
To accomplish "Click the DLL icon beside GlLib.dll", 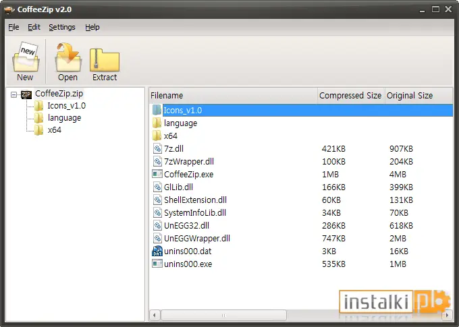I will point(157,187).
